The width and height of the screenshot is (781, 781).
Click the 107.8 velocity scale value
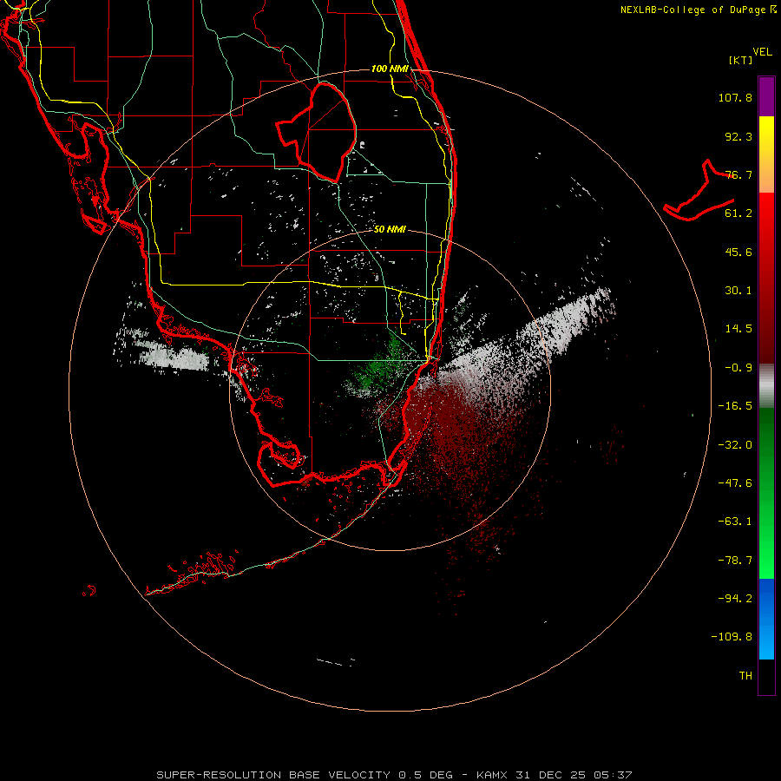coord(735,97)
